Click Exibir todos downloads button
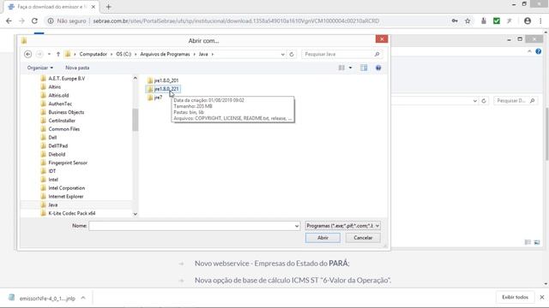Viewport: 549px width, 308px height. tap(515, 297)
